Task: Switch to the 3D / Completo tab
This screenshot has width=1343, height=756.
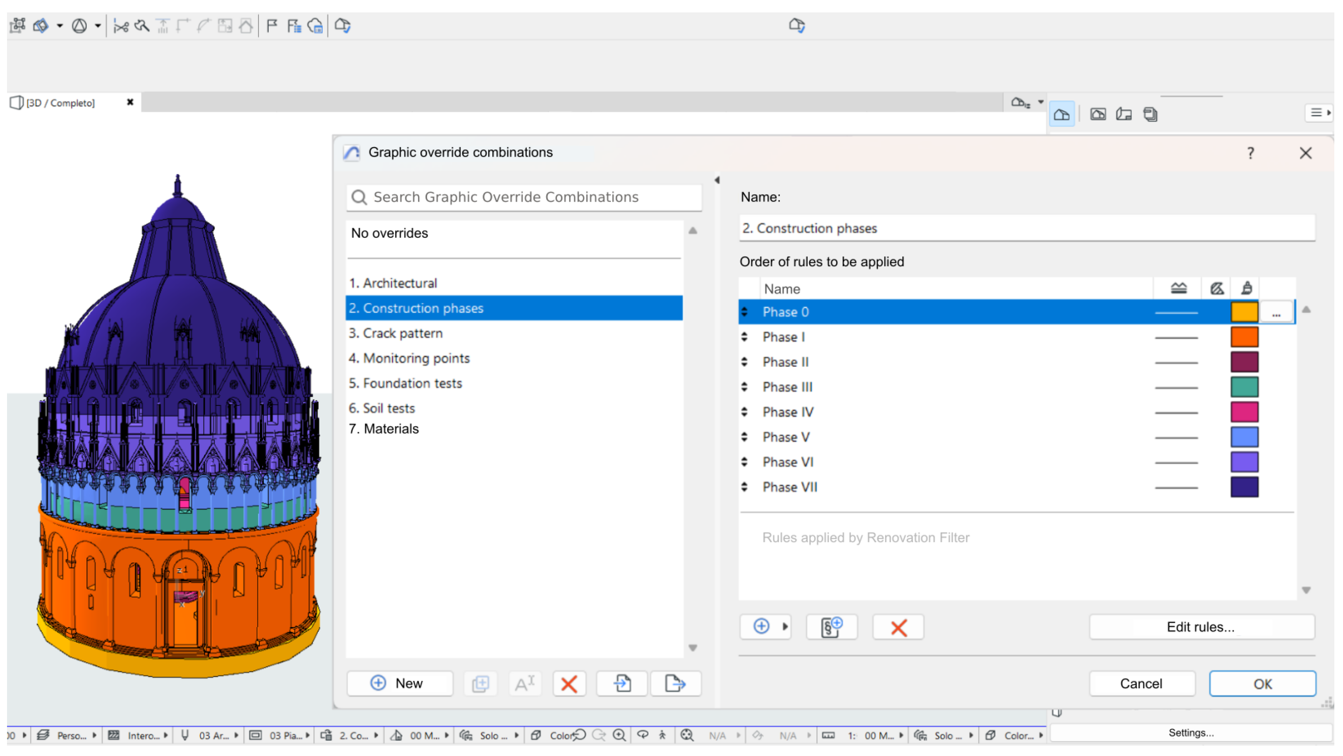Action: [60, 103]
